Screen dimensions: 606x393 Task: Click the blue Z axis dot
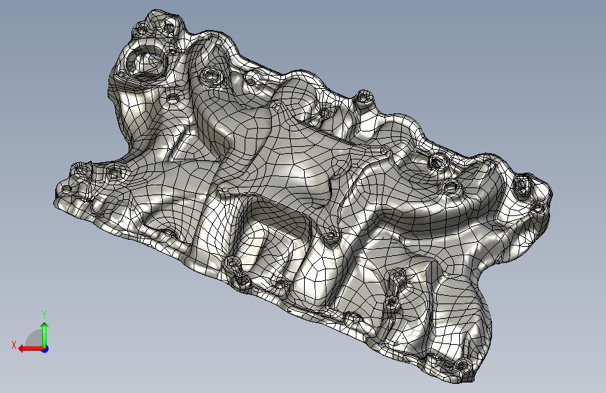tap(45, 349)
